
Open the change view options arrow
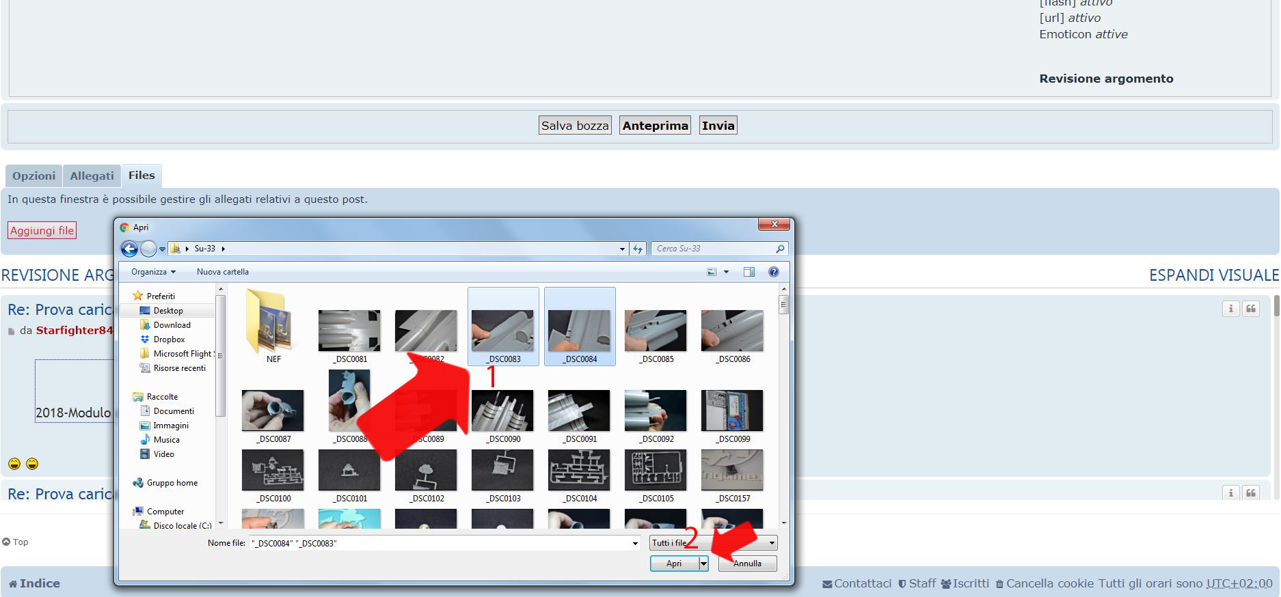[726, 272]
